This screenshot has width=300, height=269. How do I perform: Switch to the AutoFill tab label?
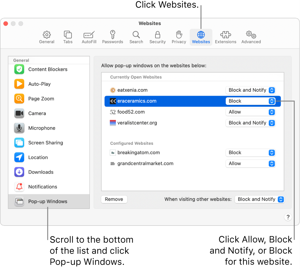tap(89, 42)
